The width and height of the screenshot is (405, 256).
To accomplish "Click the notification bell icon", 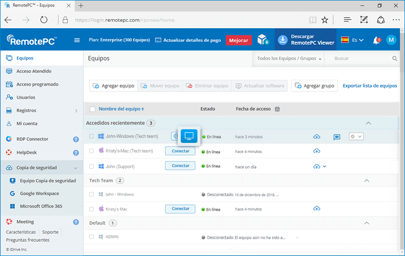I will coord(376,40).
